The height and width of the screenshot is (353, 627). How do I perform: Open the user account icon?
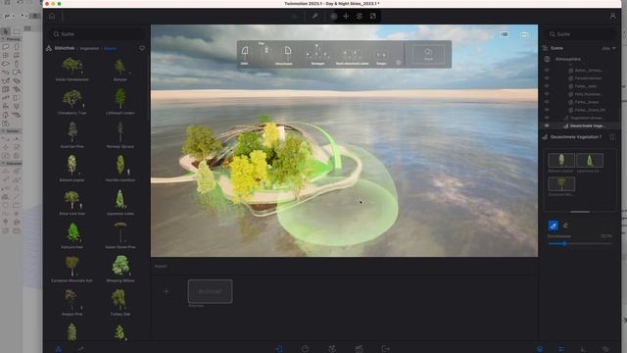613,16
